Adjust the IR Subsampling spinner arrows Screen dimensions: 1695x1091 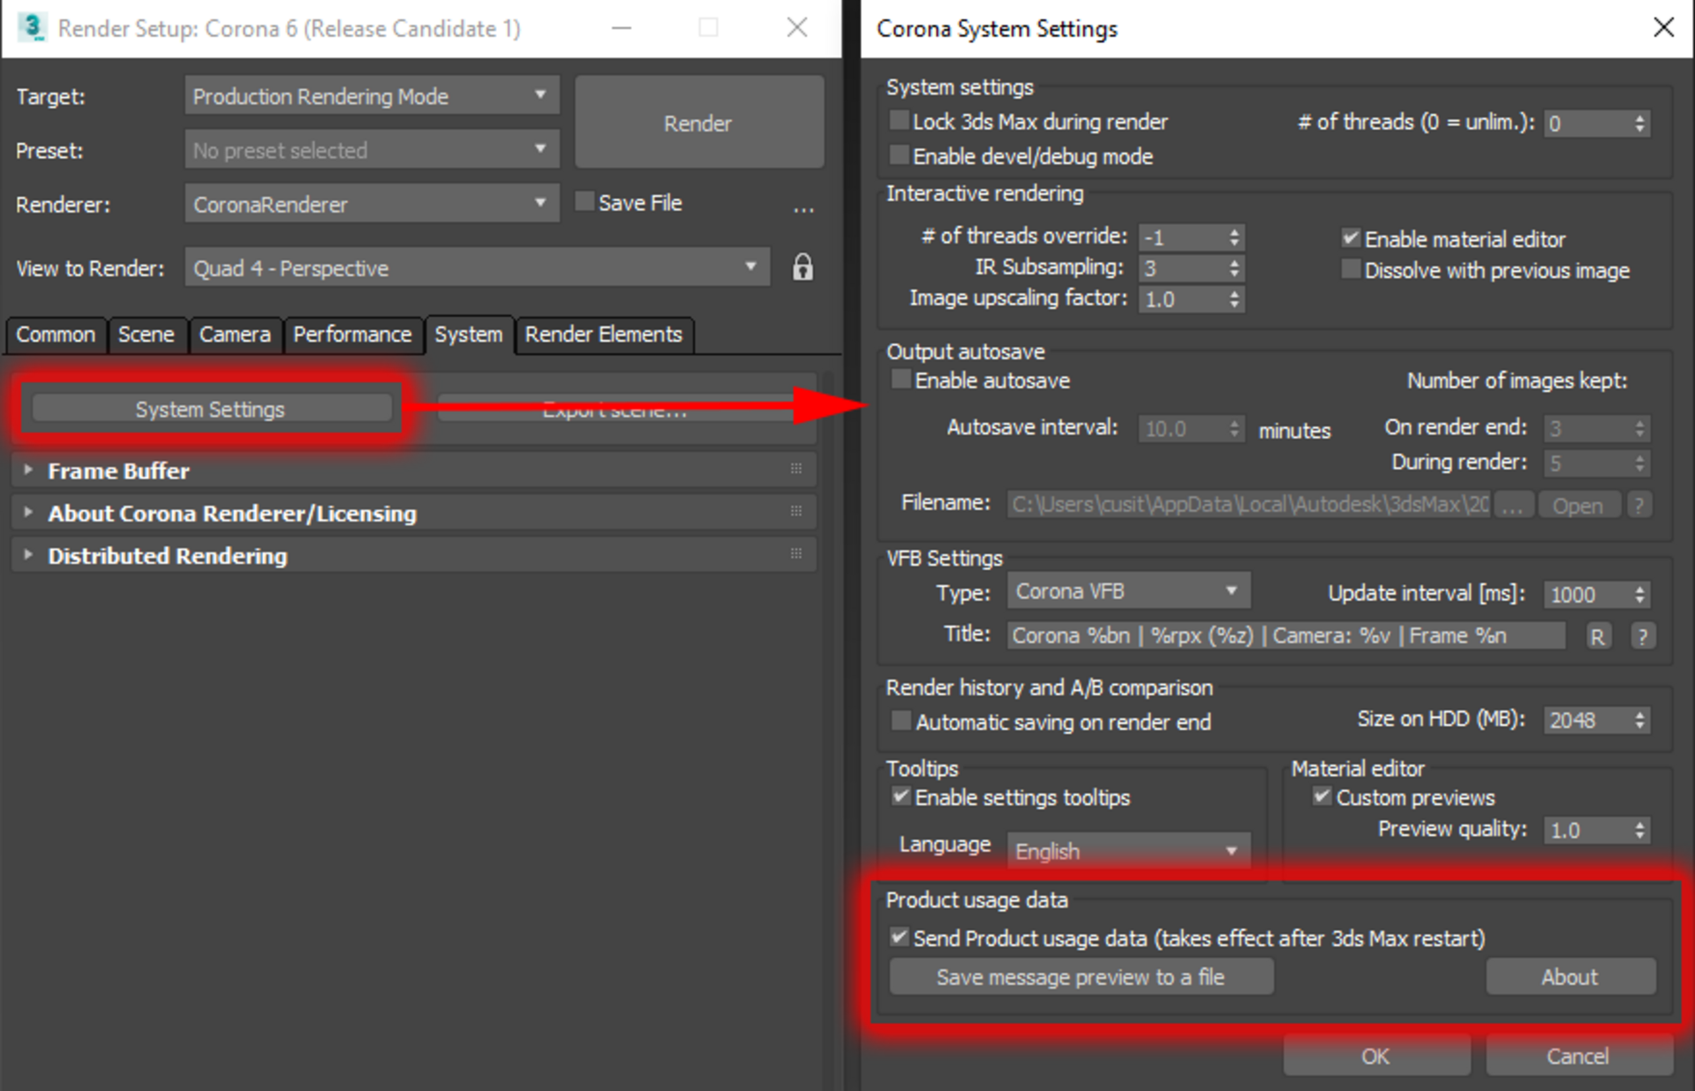click(1234, 267)
